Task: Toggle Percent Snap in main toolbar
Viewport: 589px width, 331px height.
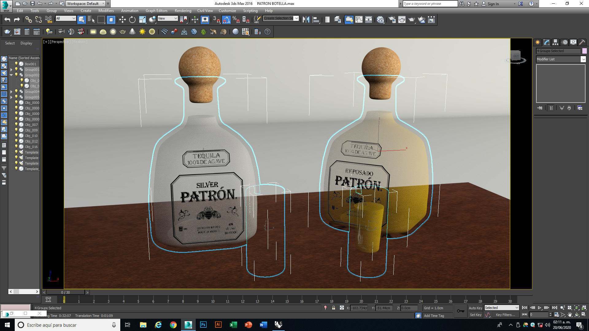Action: [x=236, y=20]
